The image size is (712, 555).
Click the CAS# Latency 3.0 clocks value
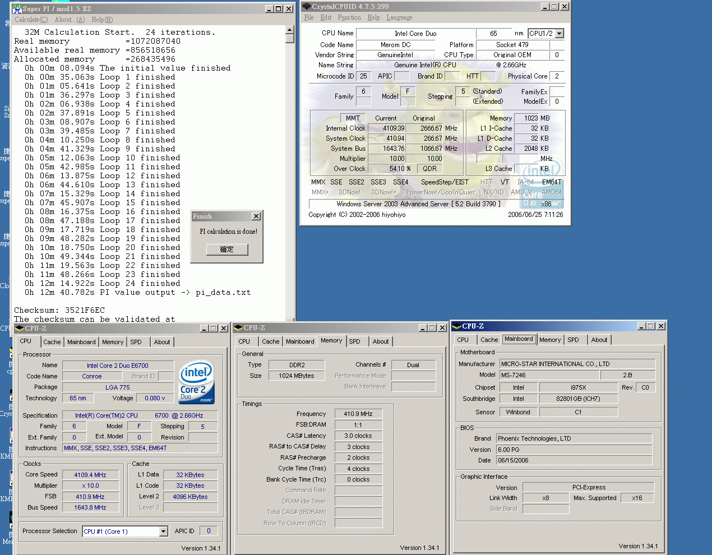point(358,436)
